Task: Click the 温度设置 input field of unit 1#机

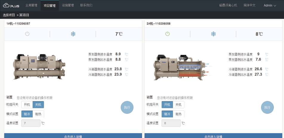Action: tap(31, 123)
